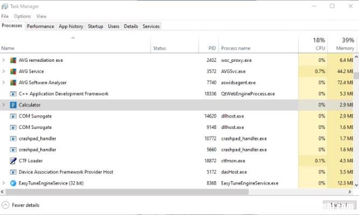Screen dimensions: 359x215
Task: Click the Fewer details link
Action: 26,205
